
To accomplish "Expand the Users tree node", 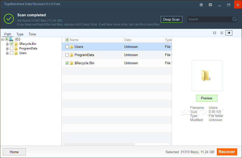I will point(7,54).
